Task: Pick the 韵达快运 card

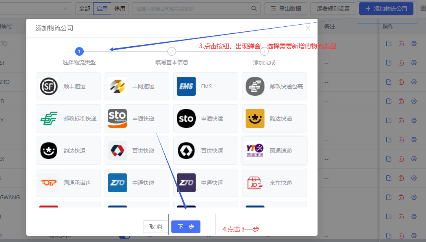Action: tap(68, 151)
